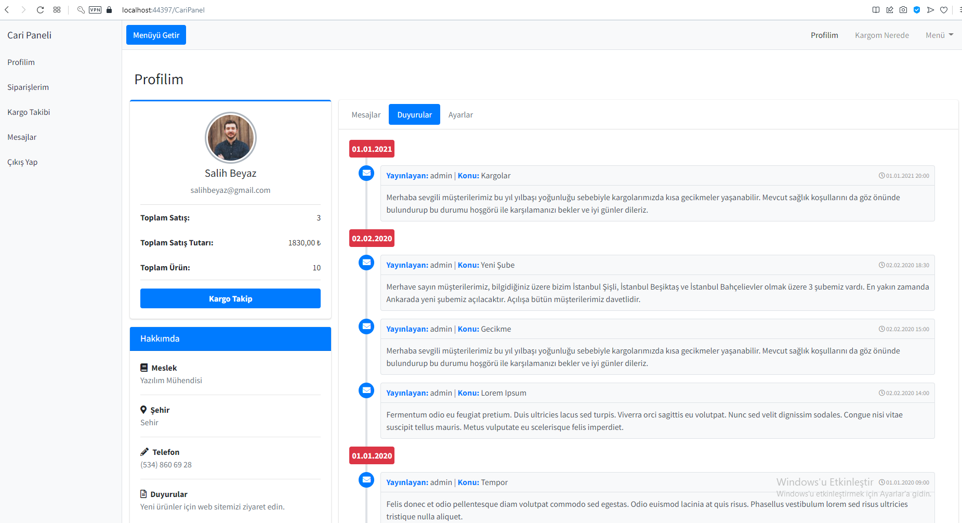
Task: Click the 01.01.2021 date label
Action: [372, 149]
